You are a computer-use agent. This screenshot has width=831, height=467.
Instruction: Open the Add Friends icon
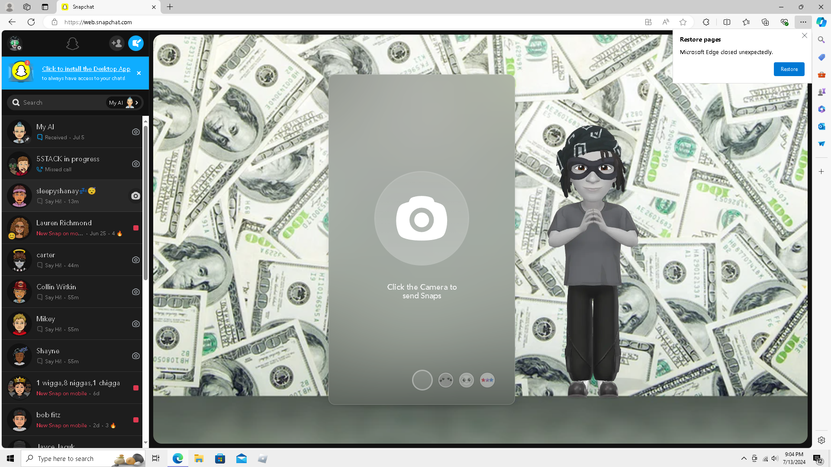[116, 43]
